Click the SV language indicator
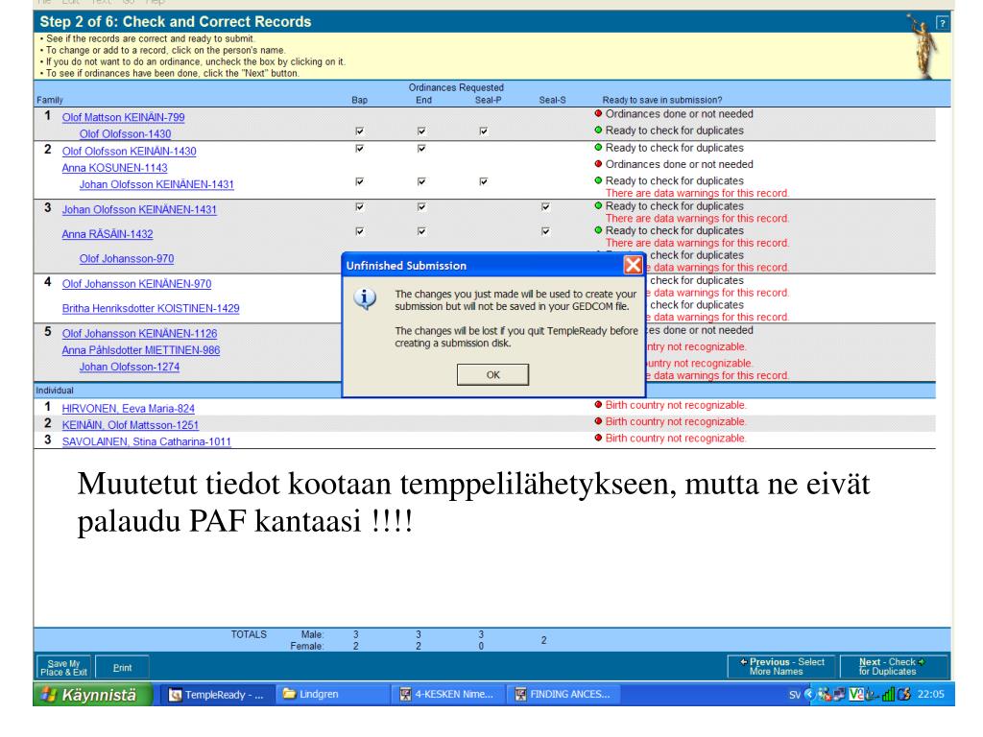This screenshot has height=737, width=983. [794, 695]
